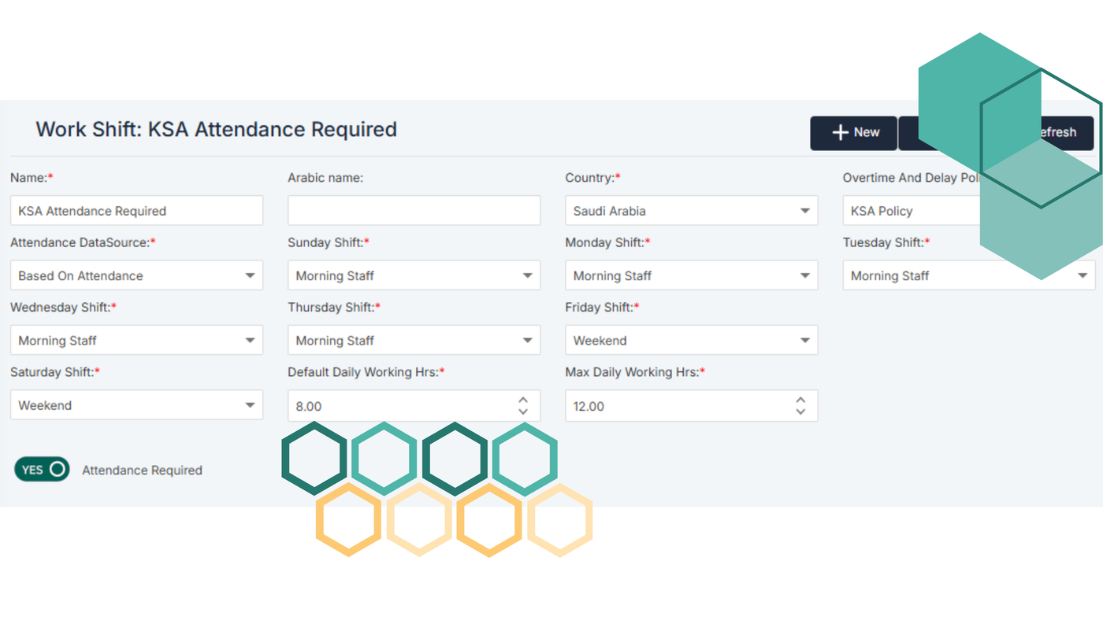Open the Attendance DataSource dropdown

tap(136, 276)
